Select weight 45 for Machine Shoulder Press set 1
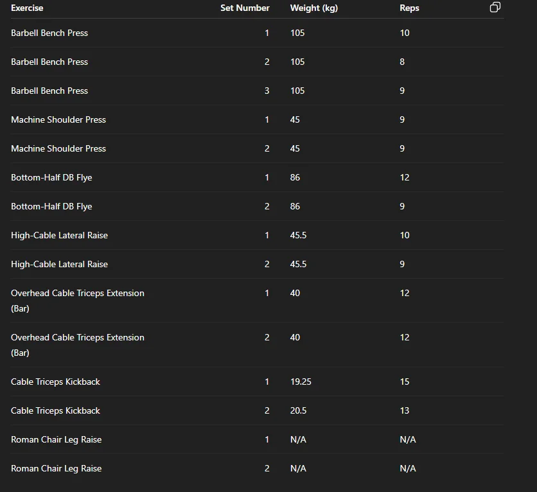The height and width of the screenshot is (492, 537). (295, 119)
